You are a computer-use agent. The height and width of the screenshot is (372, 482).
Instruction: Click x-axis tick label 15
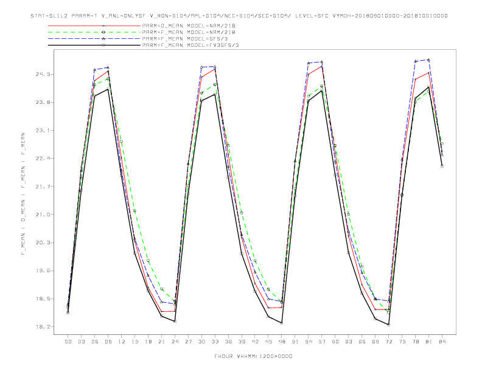[134, 342]
